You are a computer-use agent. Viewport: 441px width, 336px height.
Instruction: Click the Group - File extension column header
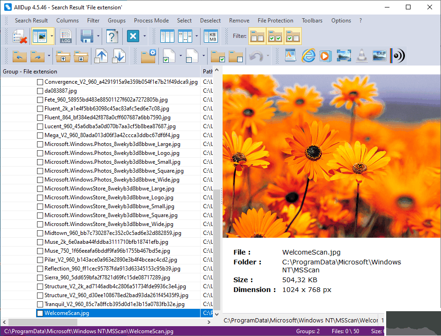pyautogui.click(x=30, y=72)
